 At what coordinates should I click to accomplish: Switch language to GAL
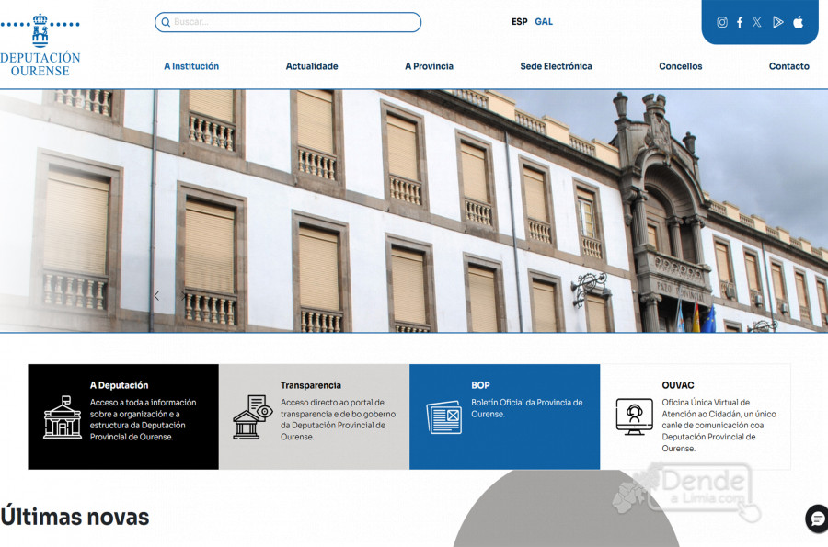coord(544,22)
